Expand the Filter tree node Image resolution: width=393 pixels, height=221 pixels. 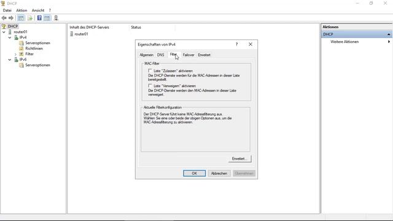[x=15, y=54]
